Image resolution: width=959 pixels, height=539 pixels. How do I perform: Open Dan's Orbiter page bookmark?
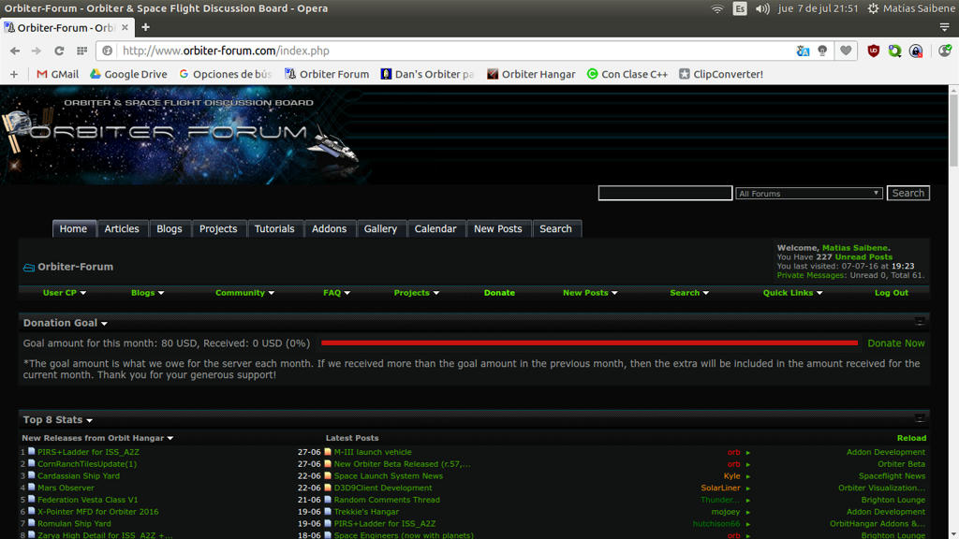[427, 74]
